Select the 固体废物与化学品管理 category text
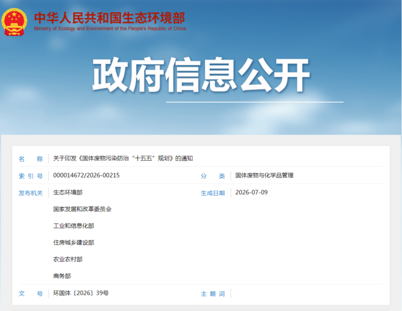402x311 pixels. point(264,175)
